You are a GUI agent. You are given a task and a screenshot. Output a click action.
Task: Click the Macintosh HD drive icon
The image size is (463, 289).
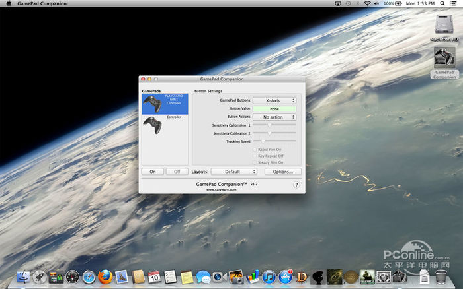click(444, 25)
